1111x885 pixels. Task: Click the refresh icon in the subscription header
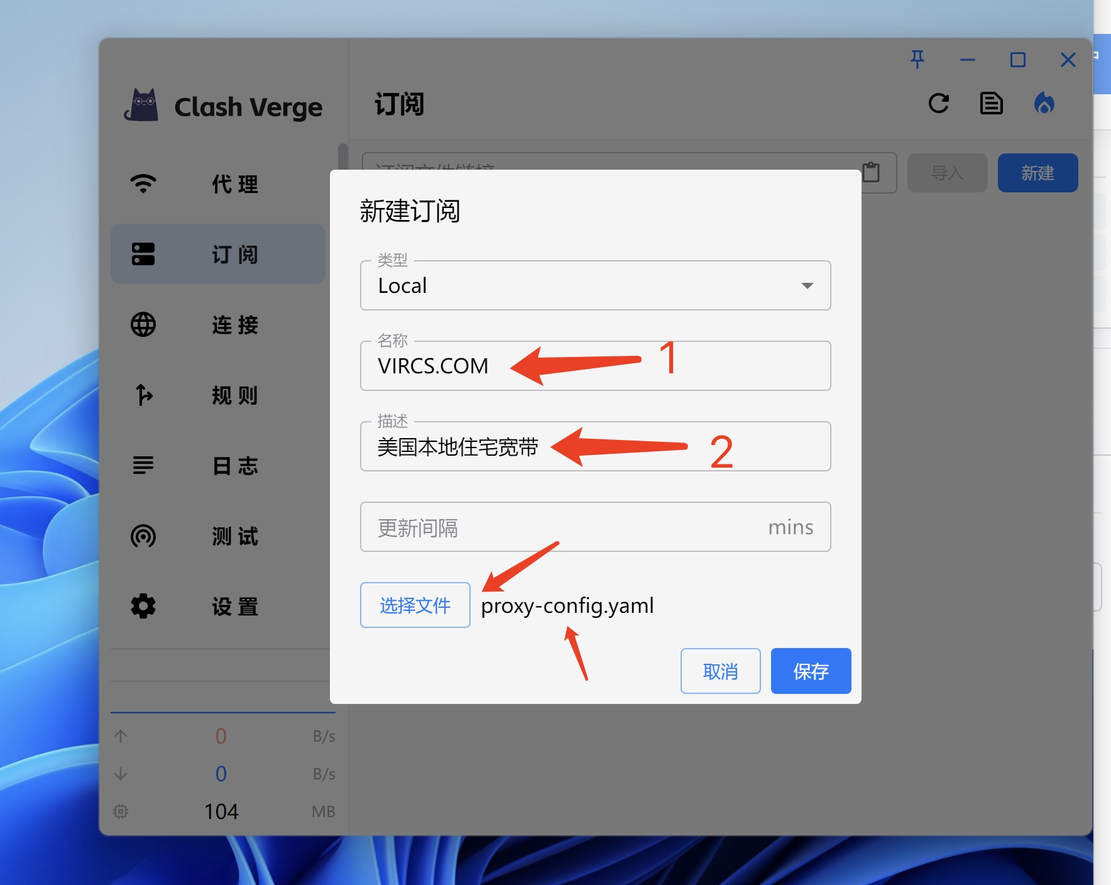[x=938, y=104]
